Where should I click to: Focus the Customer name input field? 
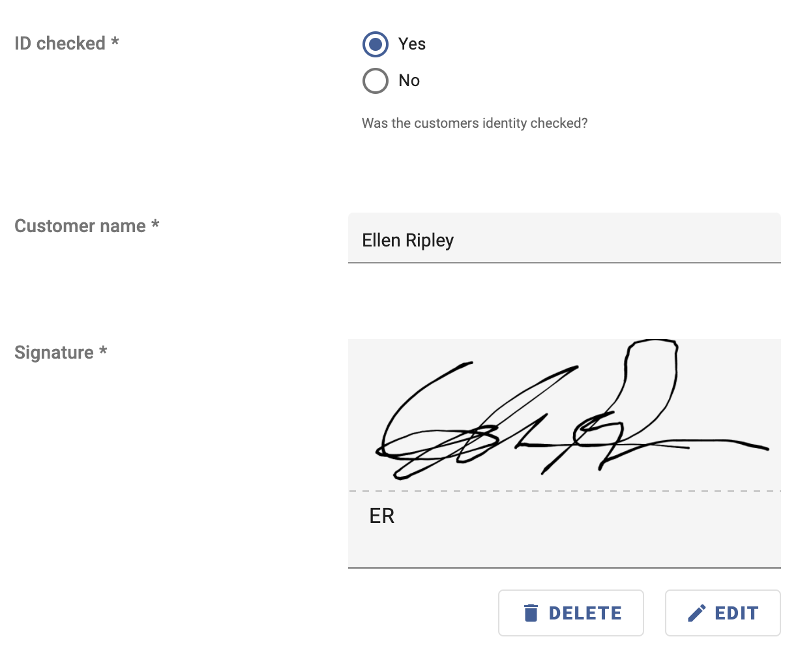pos(565,238)
